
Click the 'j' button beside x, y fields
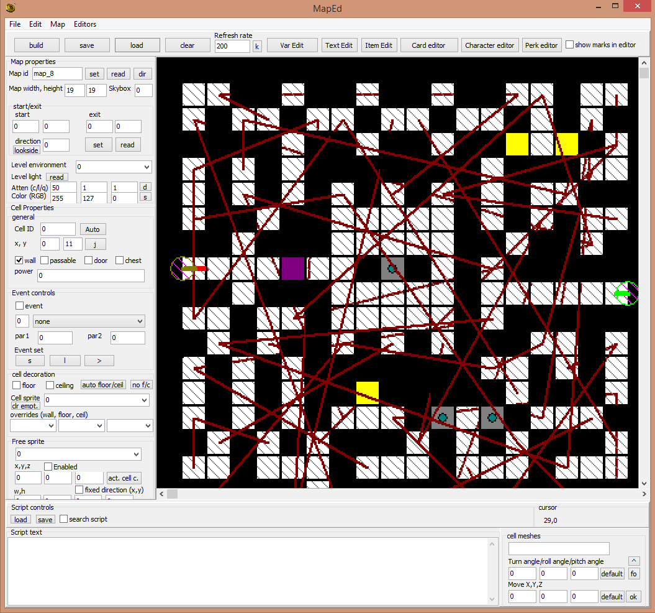[95, 244]
